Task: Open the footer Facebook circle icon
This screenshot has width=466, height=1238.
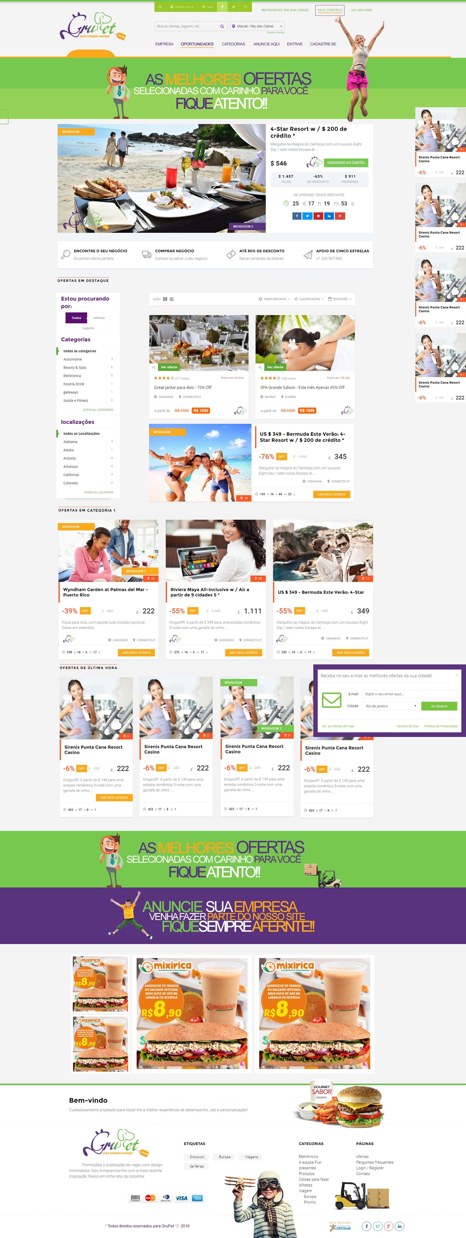Action: (x=367, y=1226)
